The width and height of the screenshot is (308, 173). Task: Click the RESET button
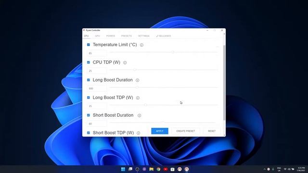pyautogui.click(x=212, y=131)
